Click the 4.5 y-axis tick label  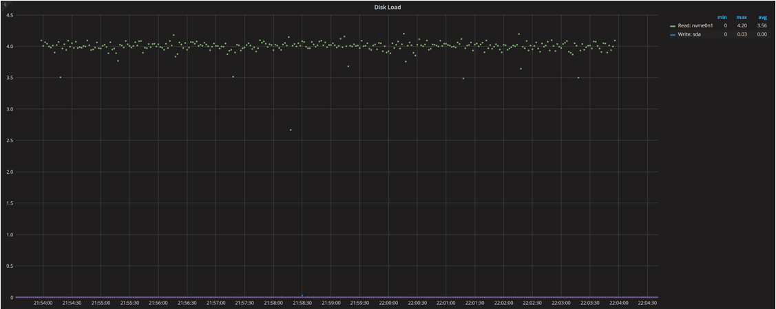point(9,14)
